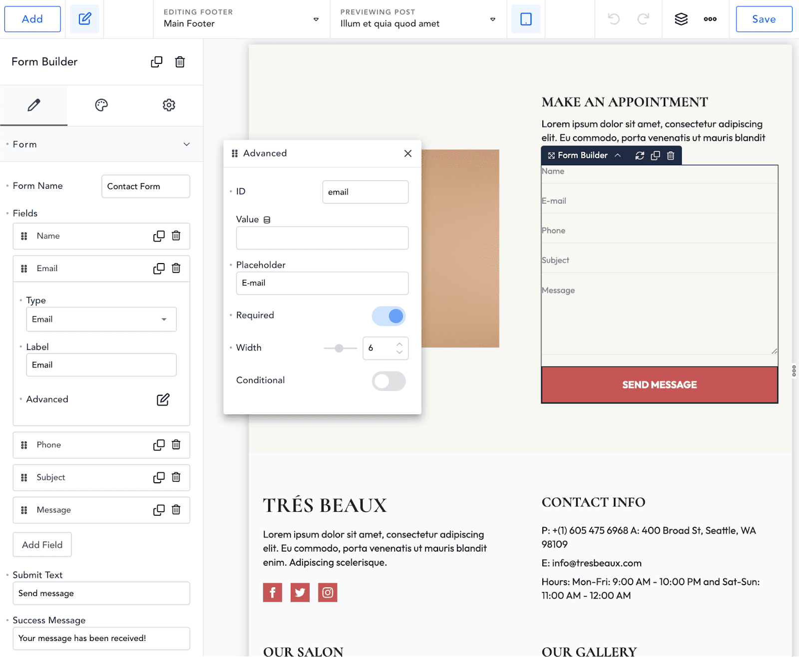Click the dynamic data icon beside Value
799x657 pixels.
267,220
